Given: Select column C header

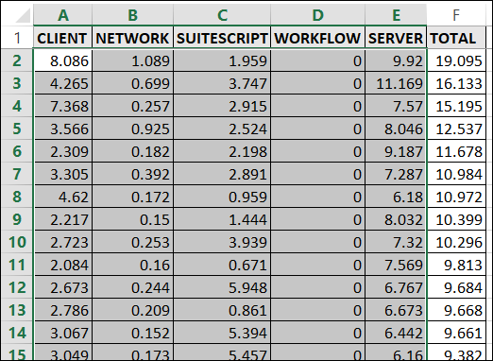Looking at the screenshot, I should (222, 15).
